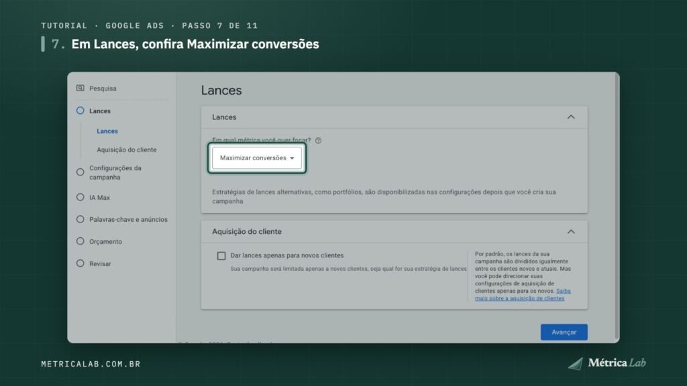Click the Orçamento step circle

pyautogui.click(x=81, y=241)
